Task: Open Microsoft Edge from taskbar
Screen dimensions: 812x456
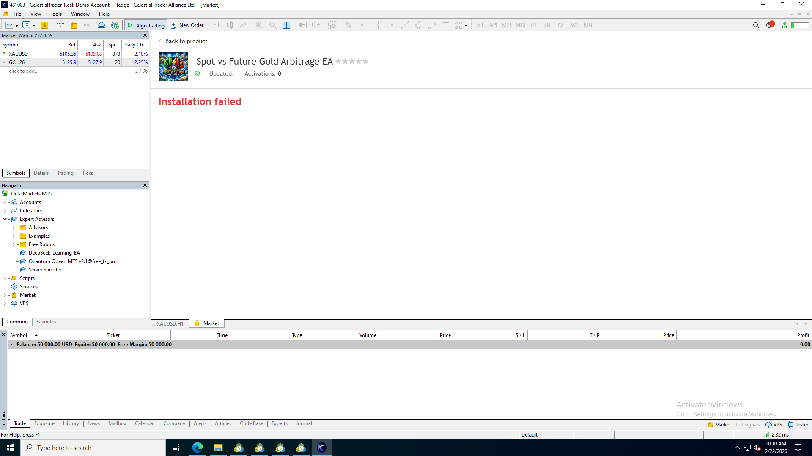Action: pos(197,448)
